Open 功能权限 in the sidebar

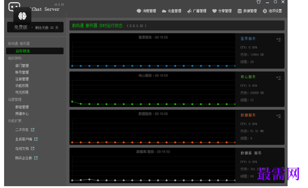coord(22,85)
